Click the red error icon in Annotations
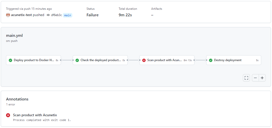The width and height of the screenshot is (272, 128). 8,115
